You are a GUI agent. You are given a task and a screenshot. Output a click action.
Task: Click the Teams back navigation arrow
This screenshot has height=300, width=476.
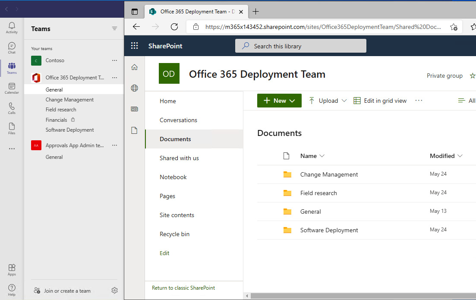pyautogui.click(x=6, y=9)
